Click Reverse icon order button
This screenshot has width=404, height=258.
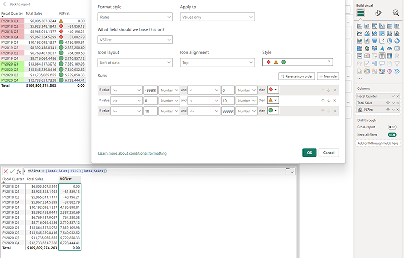296,76
